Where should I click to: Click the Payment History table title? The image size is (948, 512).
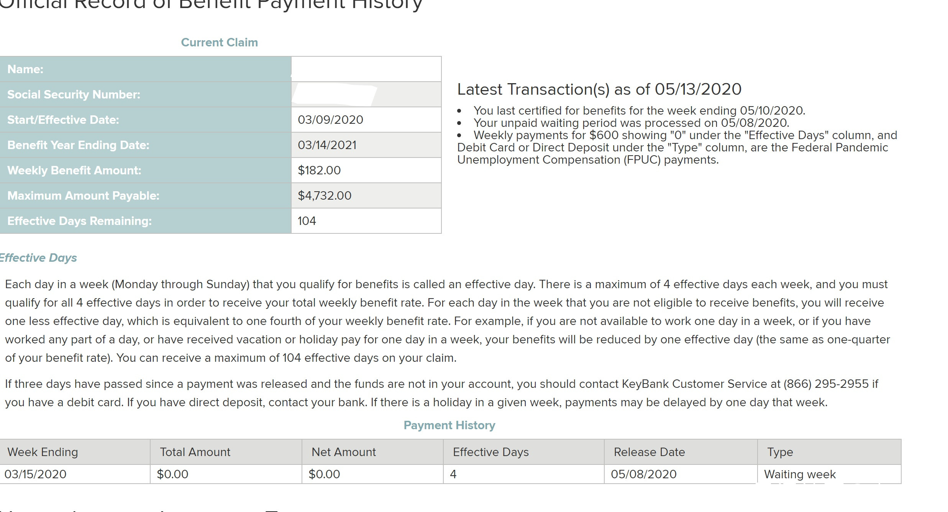pyautogui.click(x=449, y=425)
